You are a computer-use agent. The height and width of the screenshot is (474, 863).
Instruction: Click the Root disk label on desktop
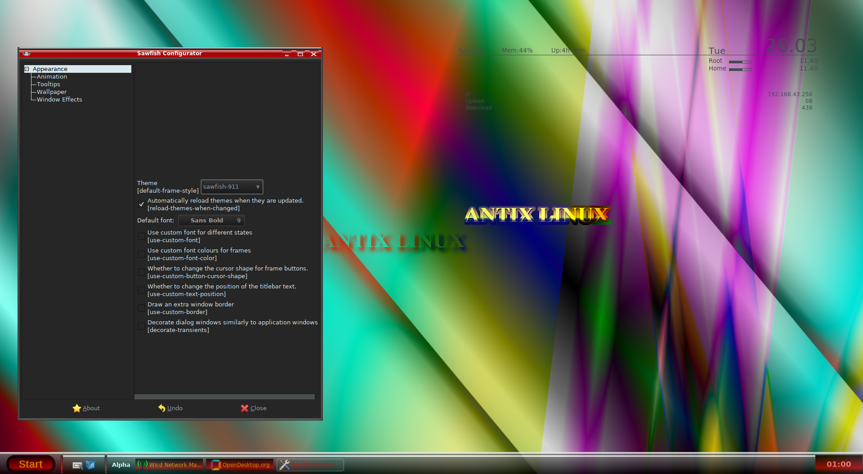[x=715, y=61]
